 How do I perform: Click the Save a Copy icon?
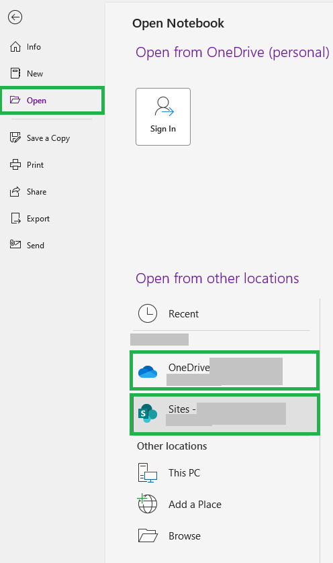[15, 138]
